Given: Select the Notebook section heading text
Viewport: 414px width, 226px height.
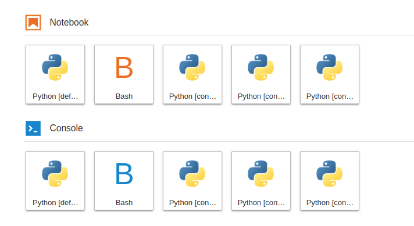Looking at the screenshot, I should tap(69, 23).
